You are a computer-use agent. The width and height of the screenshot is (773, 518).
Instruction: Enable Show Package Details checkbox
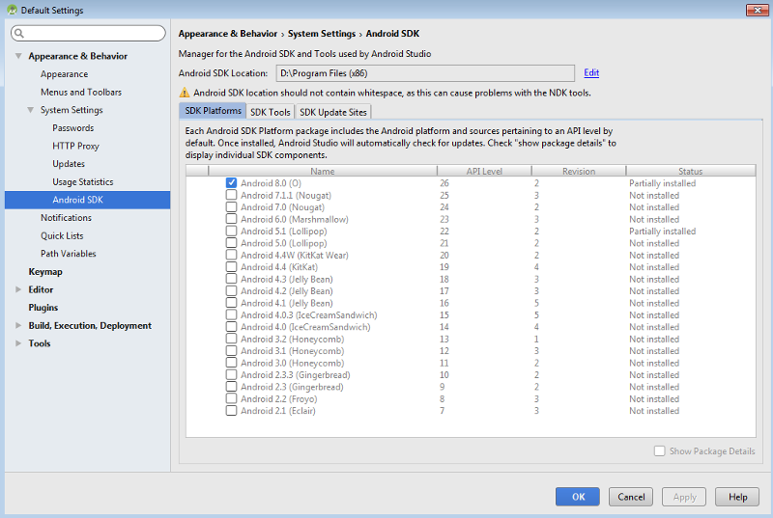point(659,450)
